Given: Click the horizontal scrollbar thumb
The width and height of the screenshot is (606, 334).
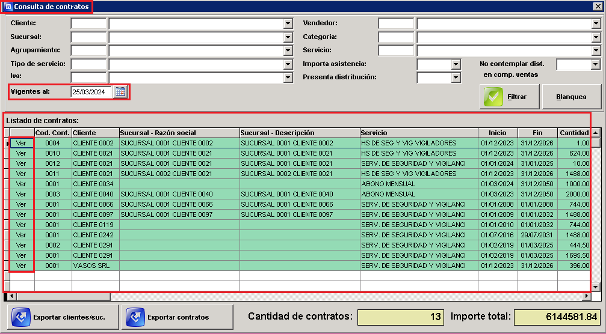Looking at the screenshot, I should (63, 297).
